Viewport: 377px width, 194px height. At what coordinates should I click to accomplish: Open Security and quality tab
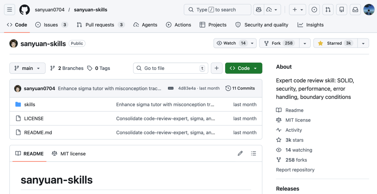261,25
